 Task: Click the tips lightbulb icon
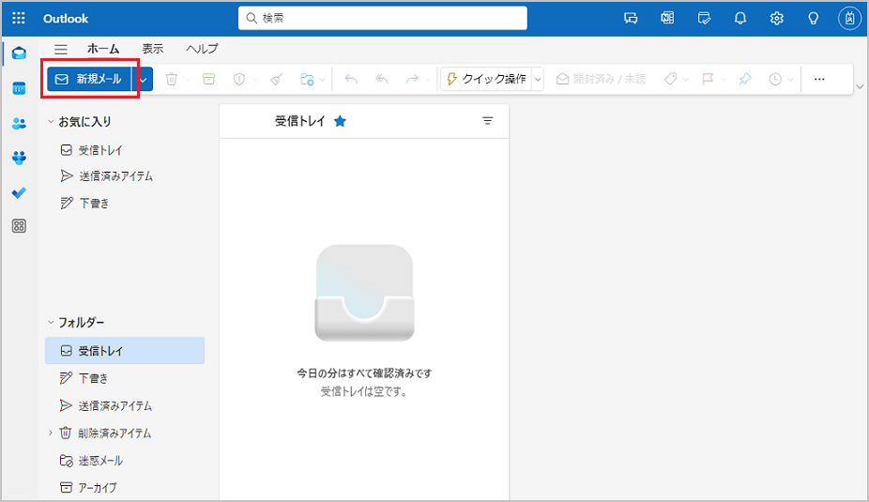pyautogui.click(x=814, y=18)
